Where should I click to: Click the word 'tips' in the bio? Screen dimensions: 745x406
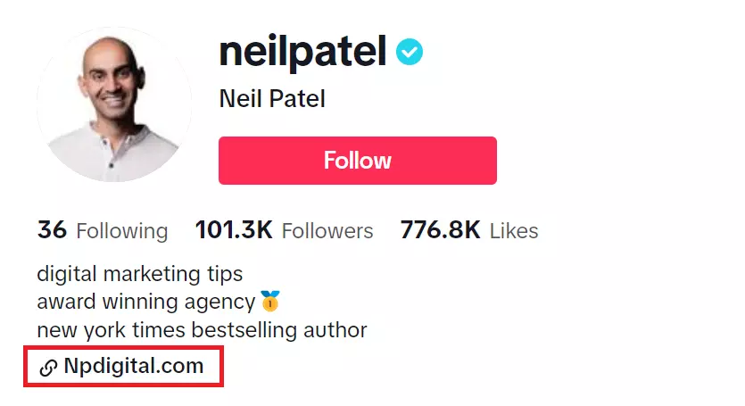pos(223,273)
